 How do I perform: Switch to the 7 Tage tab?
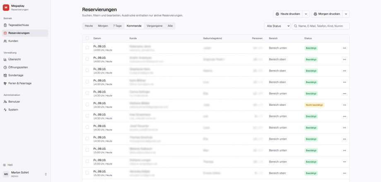click(117, 26)
